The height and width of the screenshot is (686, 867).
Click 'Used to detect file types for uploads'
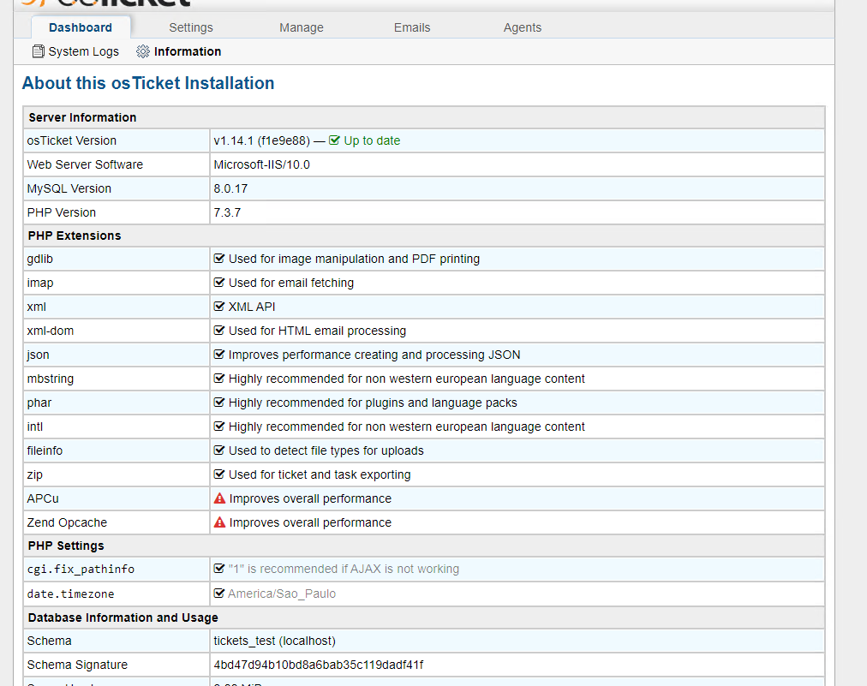(326, 450)
